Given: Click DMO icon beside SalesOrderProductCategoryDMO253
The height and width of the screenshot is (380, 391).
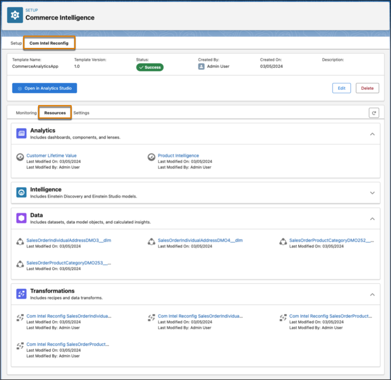Looking at the screenshot, I should click(x=20, y=264).
